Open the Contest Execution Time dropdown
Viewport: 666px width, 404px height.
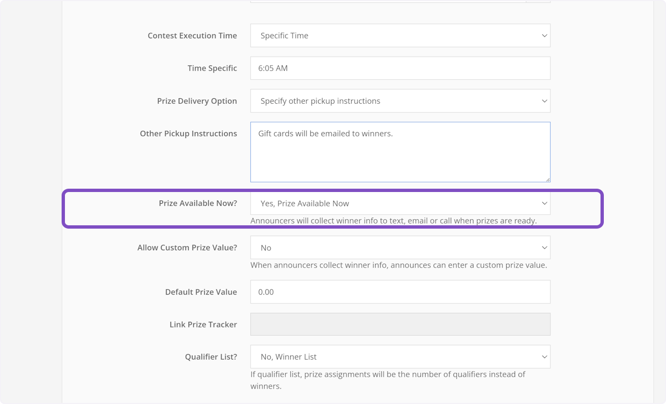tap(400, 36)
